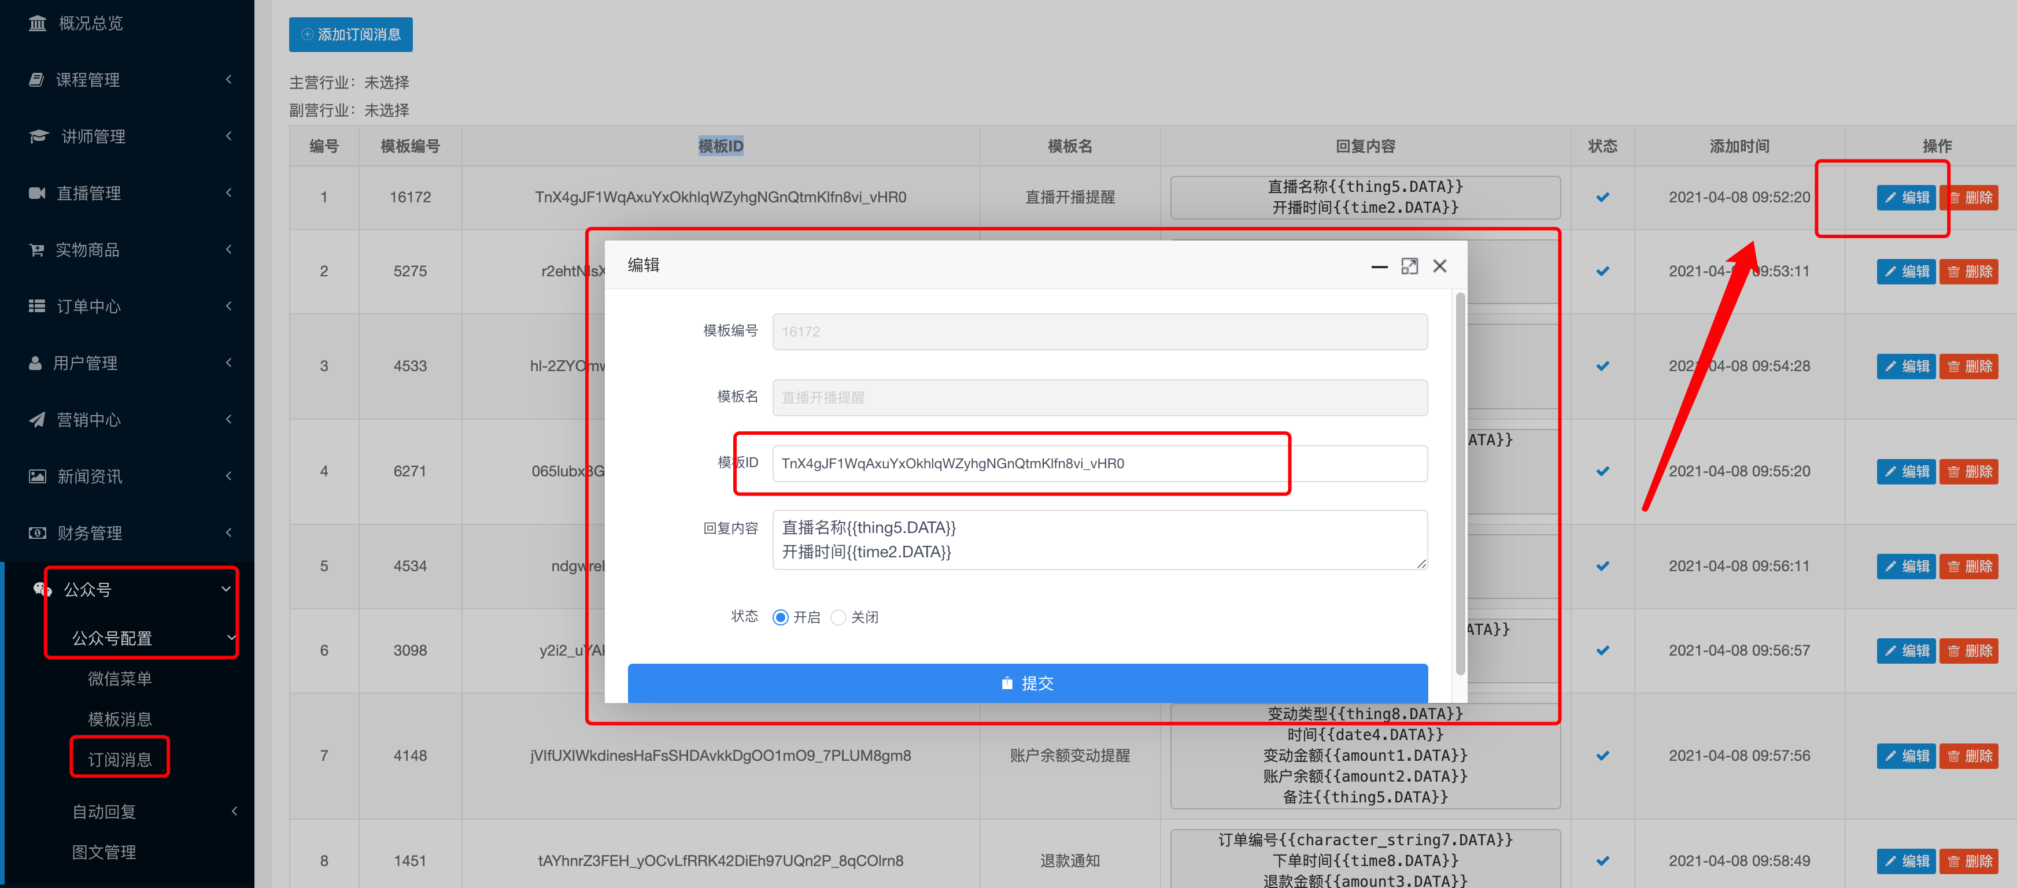This screenshot has width=2017, height=888.
Task: Click the status checkmark in row 7
Action: 1602,756
